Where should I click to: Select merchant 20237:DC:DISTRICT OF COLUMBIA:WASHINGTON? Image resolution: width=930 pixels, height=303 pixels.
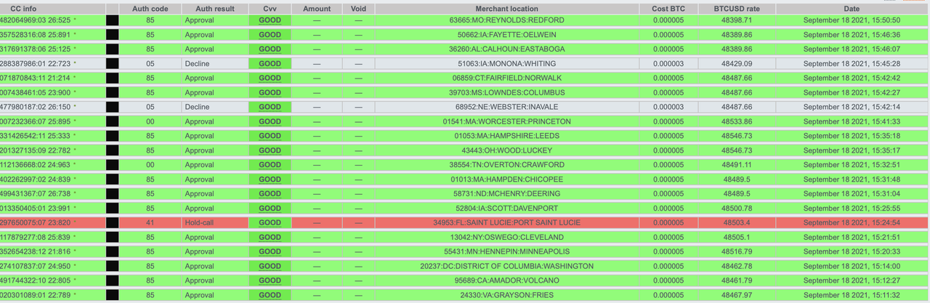click(x=506, y=266)
